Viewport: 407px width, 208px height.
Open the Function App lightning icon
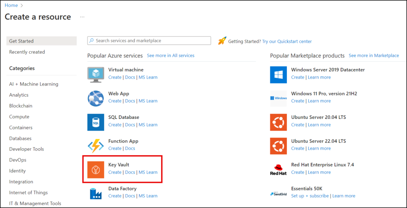pyautogui.click(x=96, y=146)
